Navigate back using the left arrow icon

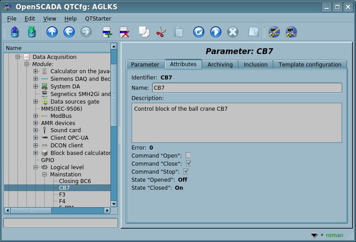click(x=69, y=32)
